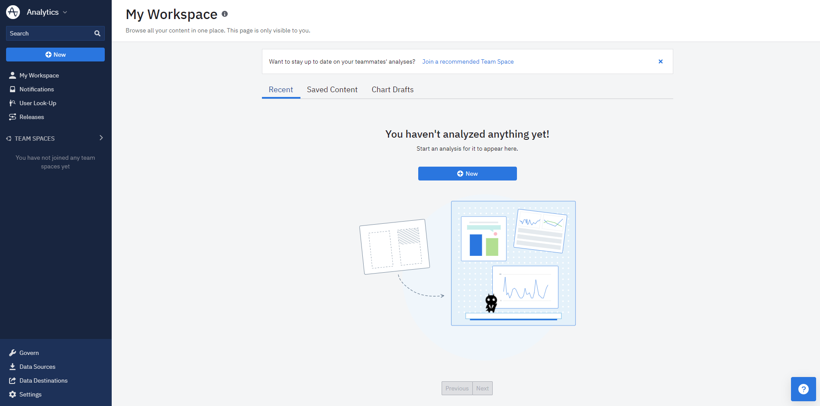This screenshot has height=406, width=820.
Task: Click the Previous pagination button
Action: 457,388
